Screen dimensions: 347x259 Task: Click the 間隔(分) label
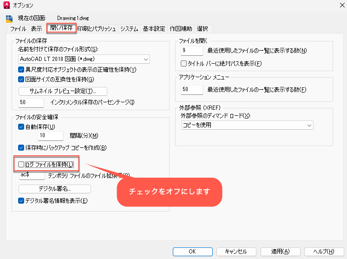(84, 136)
